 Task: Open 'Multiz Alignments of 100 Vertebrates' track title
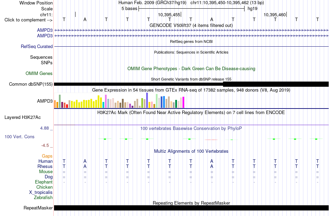(x=191, y=151)
